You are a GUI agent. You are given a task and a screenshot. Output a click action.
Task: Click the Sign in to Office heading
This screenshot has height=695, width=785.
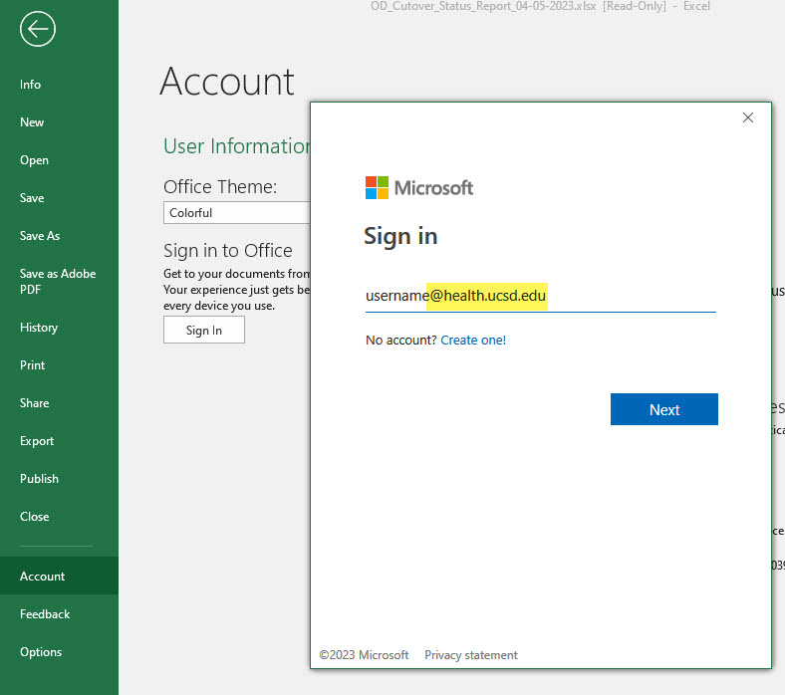click(x=228, y=250)
